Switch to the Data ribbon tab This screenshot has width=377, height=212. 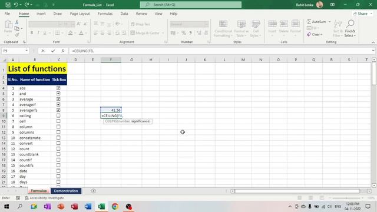[x=124, y=14]
